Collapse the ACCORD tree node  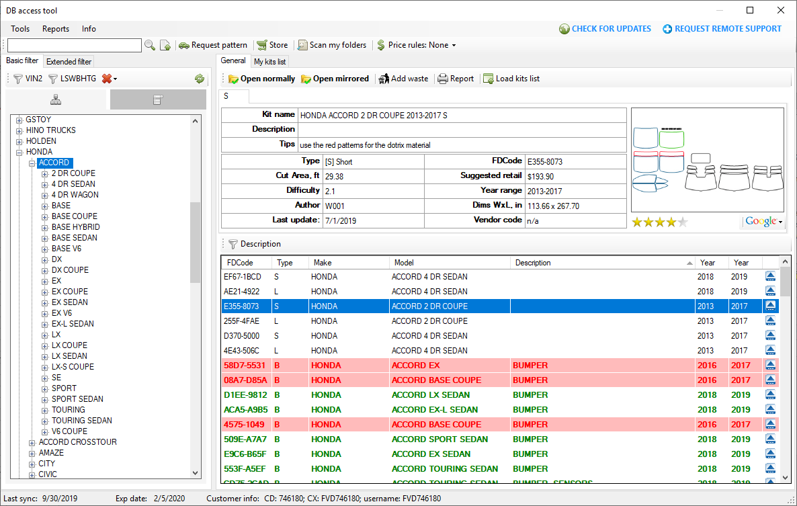click(x=32, y=163)
